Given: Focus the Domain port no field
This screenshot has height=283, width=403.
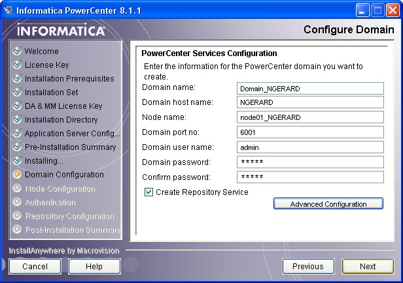Looking at the screenshot, I should (310, 132).
